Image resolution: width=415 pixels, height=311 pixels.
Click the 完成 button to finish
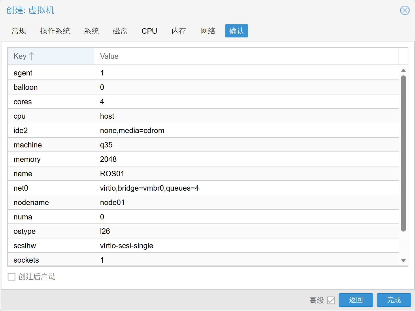point(394,300)
